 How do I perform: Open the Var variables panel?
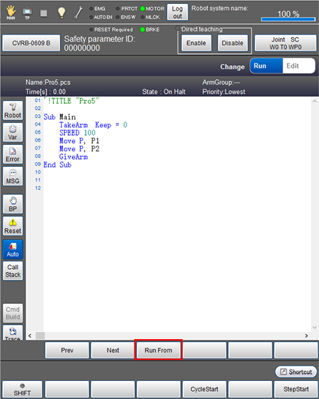pos(13,132)
